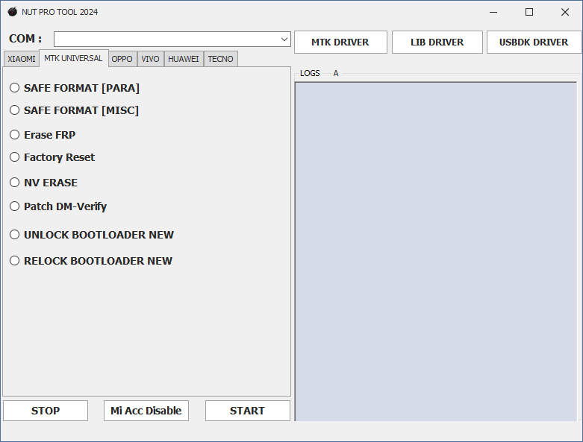Click inside the LOGS output area
The width and height of the screenshot is (583, 442).
[435, 250]
